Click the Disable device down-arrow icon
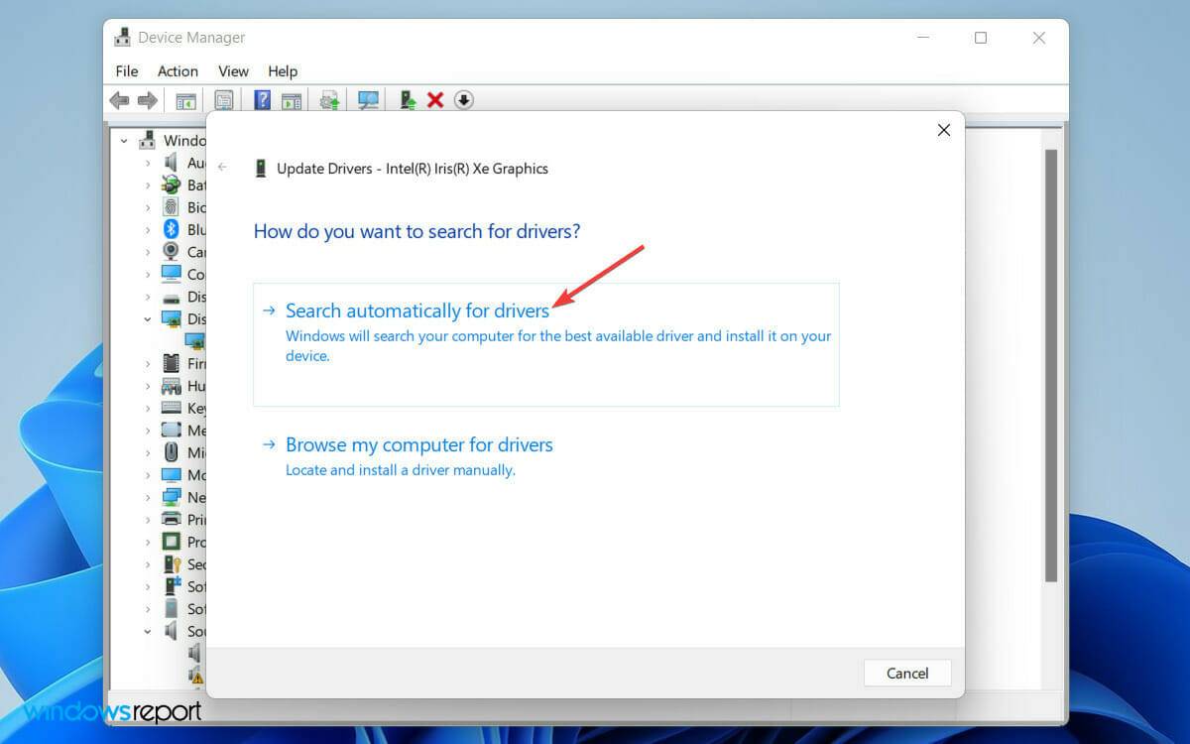The image size is (1190, 744). (x=463, y=99)
